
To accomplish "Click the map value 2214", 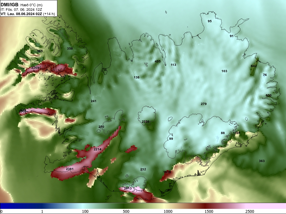I will [98, 149].
